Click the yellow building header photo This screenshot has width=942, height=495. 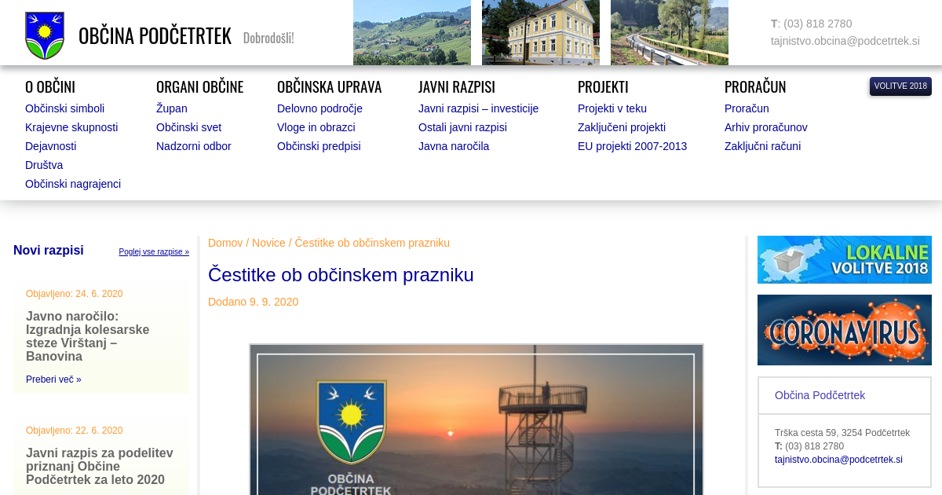[x=540, y=32]
